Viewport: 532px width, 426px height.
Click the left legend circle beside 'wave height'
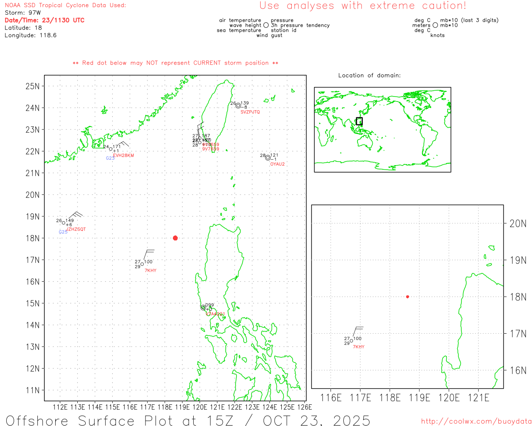(x=266, y=25)
